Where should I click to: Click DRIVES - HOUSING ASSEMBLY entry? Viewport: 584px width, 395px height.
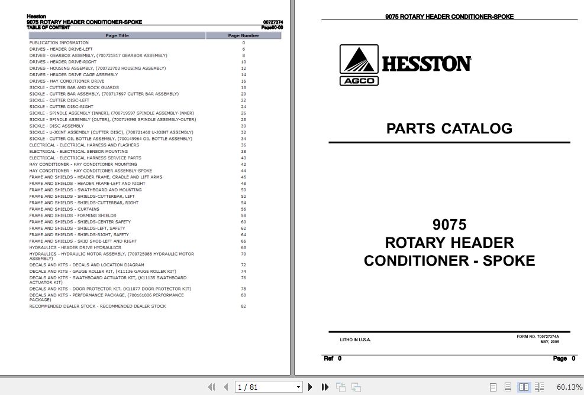[x=98, y=68]
